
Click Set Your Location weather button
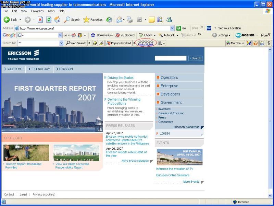click(229, 28)
